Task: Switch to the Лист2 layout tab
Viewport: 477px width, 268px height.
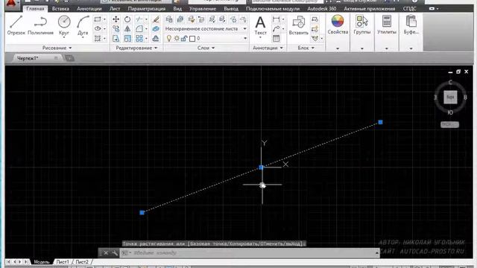Action: point(82,261)
